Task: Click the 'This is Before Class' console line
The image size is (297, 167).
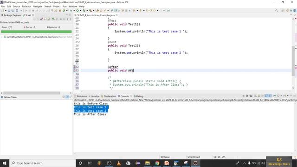Action: tap(90, 103)
